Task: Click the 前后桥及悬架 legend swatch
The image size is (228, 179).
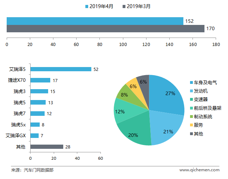Action: [x=191, y=108]
